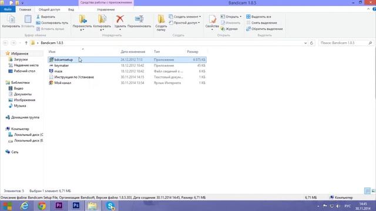This screenshot has height=211, width=376.
Task: Open Простой доступ dropdown
Action: coord(184,23)
